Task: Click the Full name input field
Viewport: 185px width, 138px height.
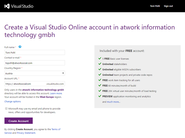Action: point(35,52)
